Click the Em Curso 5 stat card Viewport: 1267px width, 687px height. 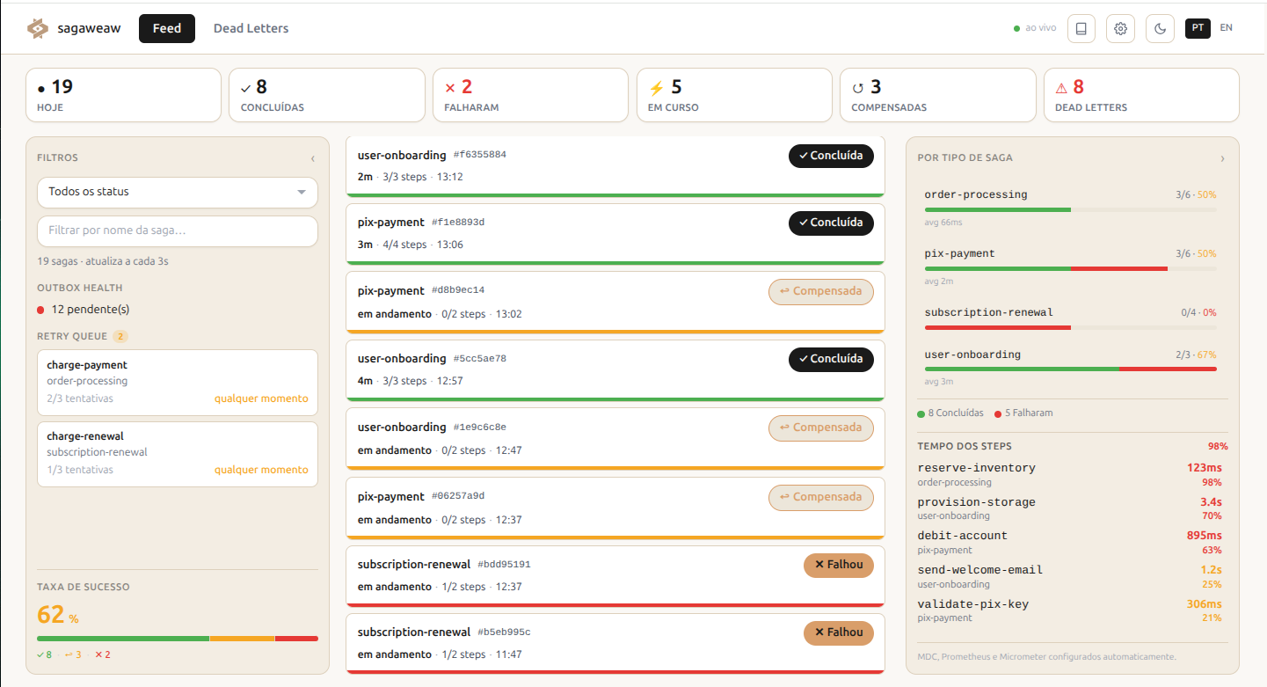[x=734, y=95]
